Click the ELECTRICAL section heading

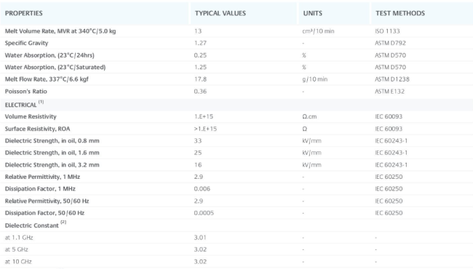pyautogui.click(x=20, y=105)
